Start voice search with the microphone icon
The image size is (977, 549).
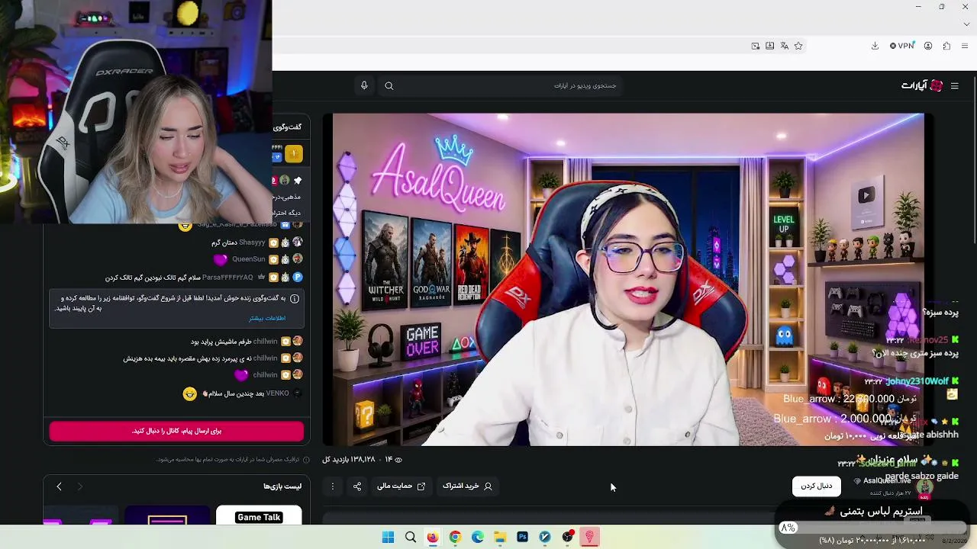pos(364,85)
